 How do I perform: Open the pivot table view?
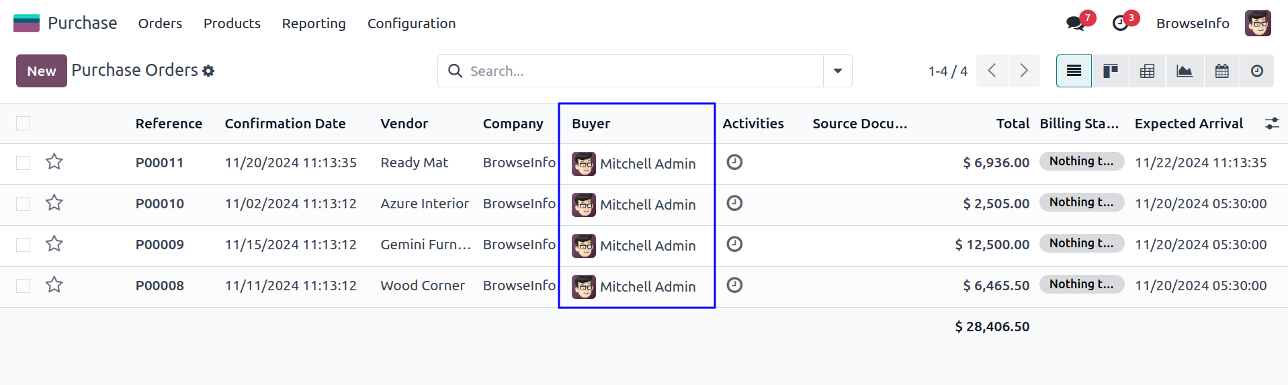[1147, 71]
